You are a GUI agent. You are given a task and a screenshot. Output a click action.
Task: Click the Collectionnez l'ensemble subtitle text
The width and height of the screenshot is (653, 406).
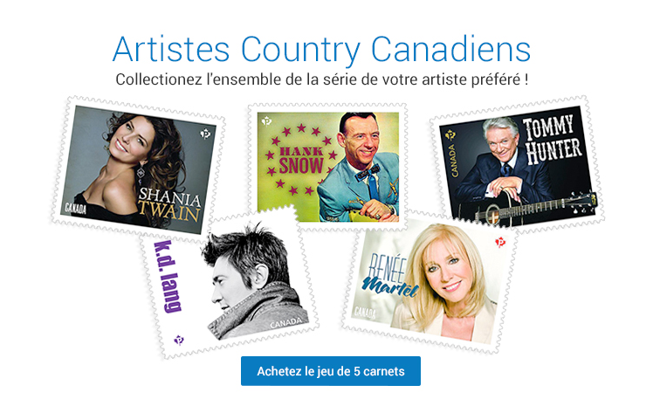[x=322, y=79]
